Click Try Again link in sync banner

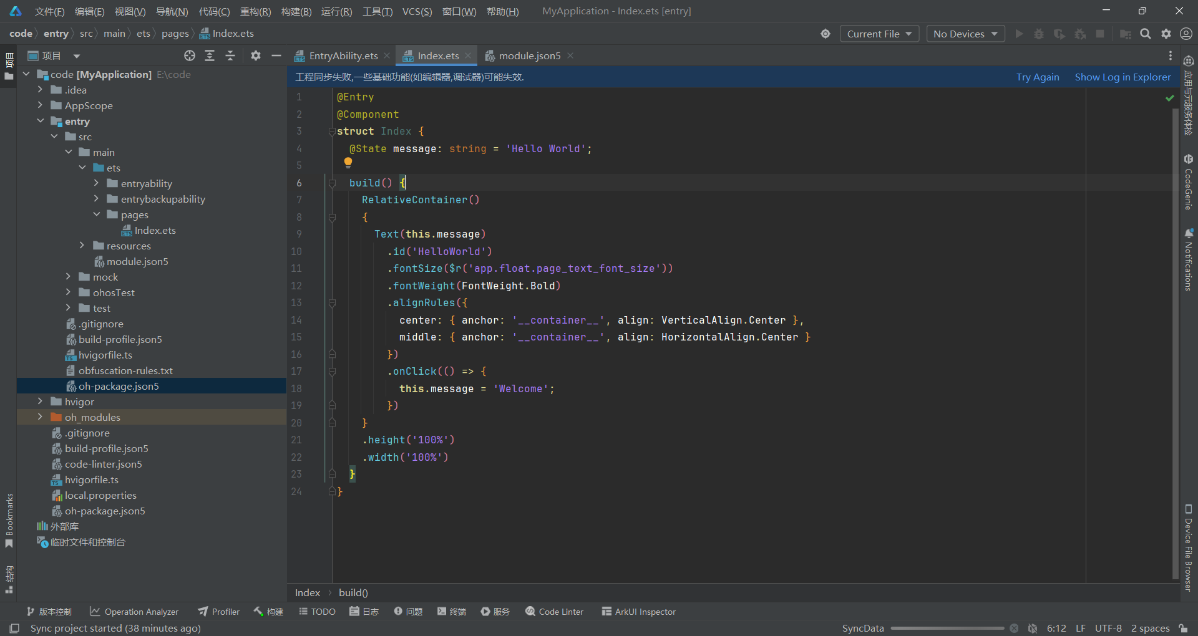coord(1038,77)
